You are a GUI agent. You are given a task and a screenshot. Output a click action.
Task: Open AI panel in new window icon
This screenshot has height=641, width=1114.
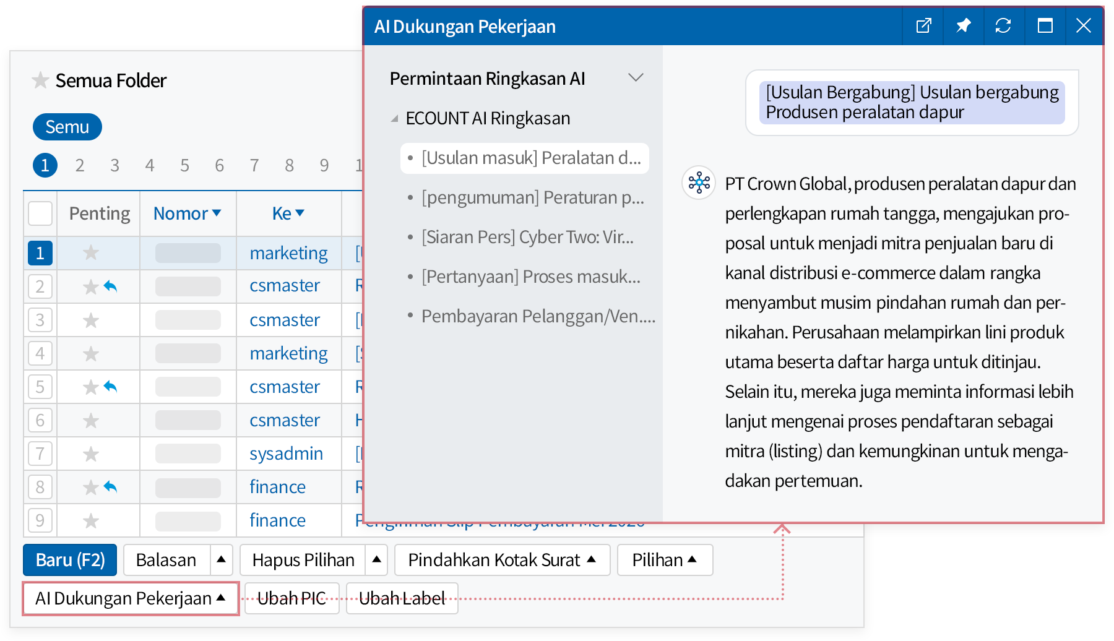coord(923,25)
